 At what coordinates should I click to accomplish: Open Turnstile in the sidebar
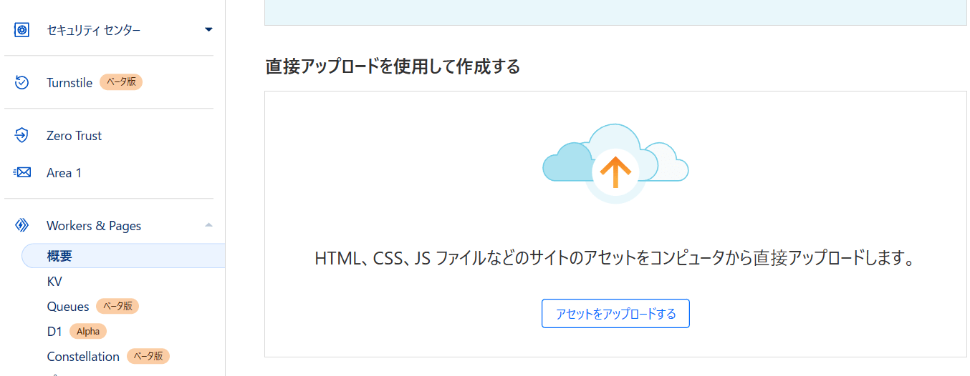click(x=69, y=83)
